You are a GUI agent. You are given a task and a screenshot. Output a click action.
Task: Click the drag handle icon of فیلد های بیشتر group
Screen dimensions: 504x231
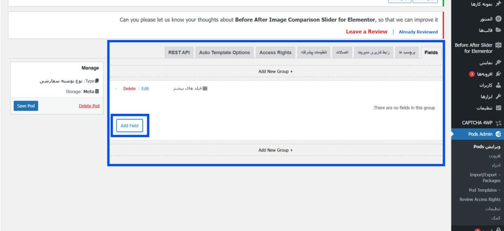point(205,89)
